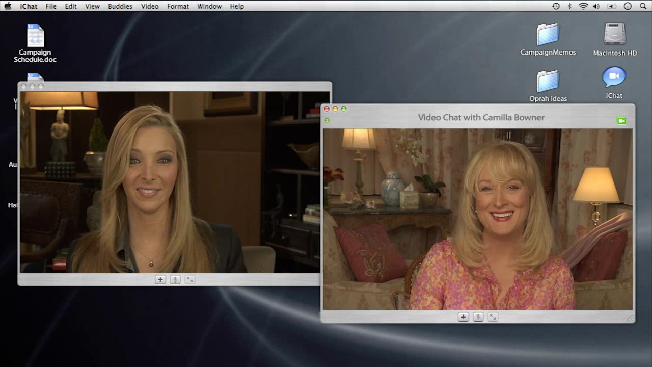Click the volume speaker icon
Viewport: 652px width, 367px height.
point(596,6)
